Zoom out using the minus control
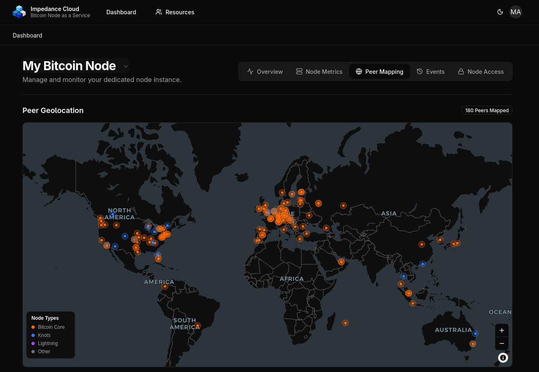 coord(501,343)
